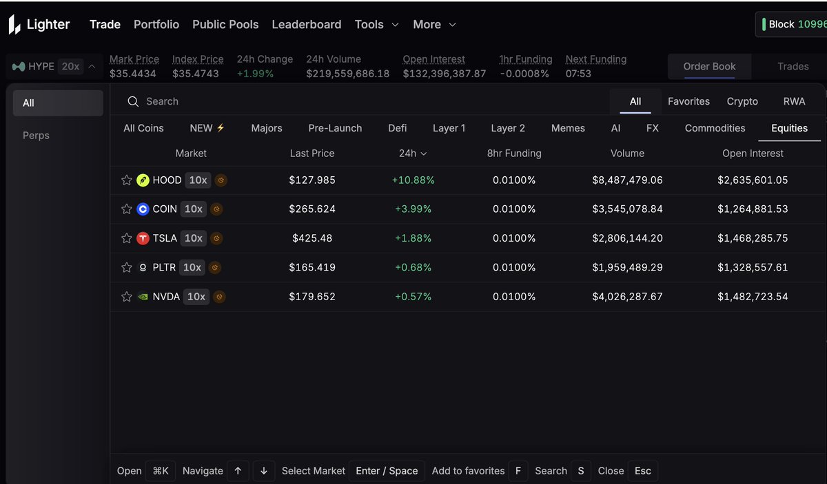Favorite the TSLA market star

tap(127, 238)
